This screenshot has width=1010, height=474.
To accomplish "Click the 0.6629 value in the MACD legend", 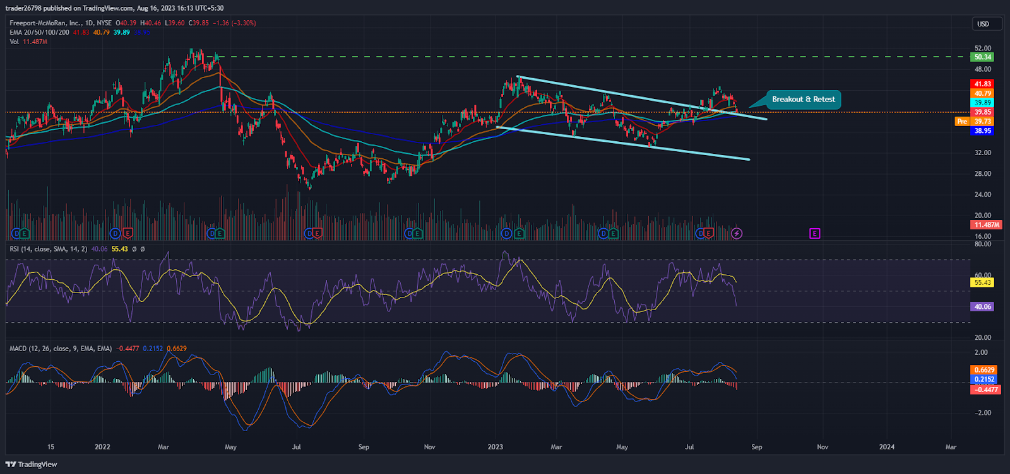I will 177,349.
